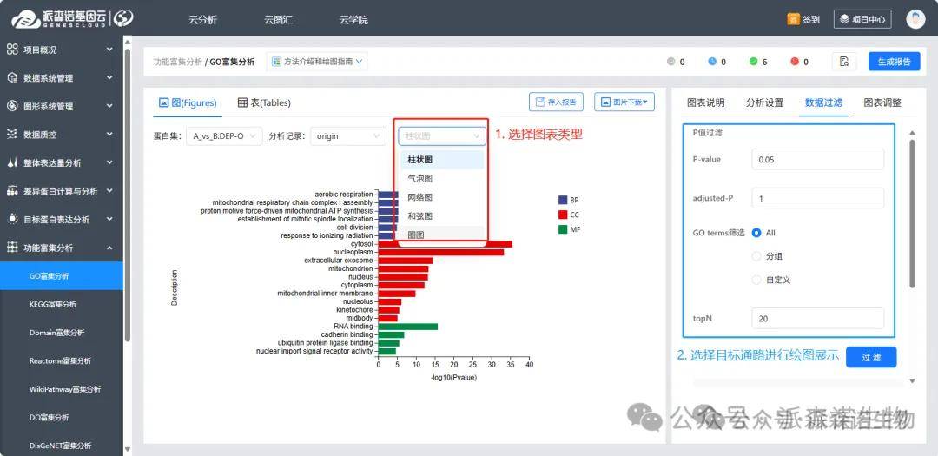Viewport: 938px width, 456px height.
Task: Click the topN input field
Action: (x=817, y=319)
